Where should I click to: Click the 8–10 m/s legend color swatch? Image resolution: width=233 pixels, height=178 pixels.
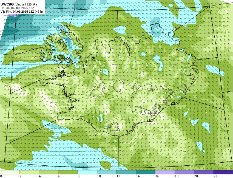[87, 172]
